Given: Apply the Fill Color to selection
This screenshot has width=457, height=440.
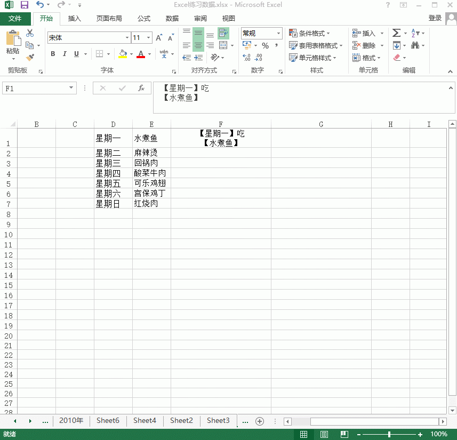Looking at the screenshot, I should click(x=123, y=54).
